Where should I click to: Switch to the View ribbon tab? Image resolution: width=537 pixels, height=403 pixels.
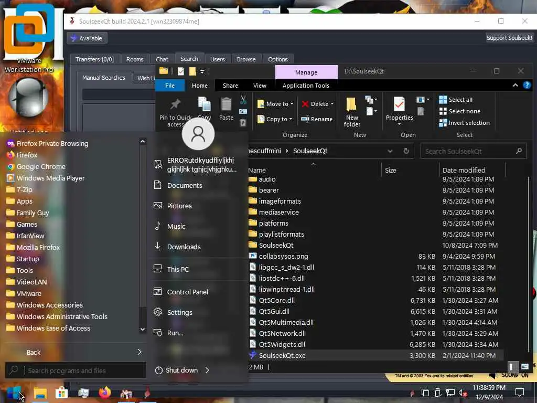tap(260, 86)
